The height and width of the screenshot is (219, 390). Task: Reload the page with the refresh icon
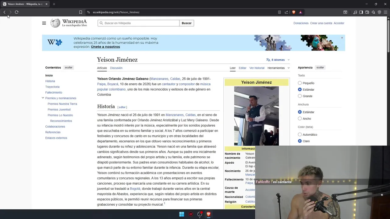pyautogui.click(x=16, y=12)
